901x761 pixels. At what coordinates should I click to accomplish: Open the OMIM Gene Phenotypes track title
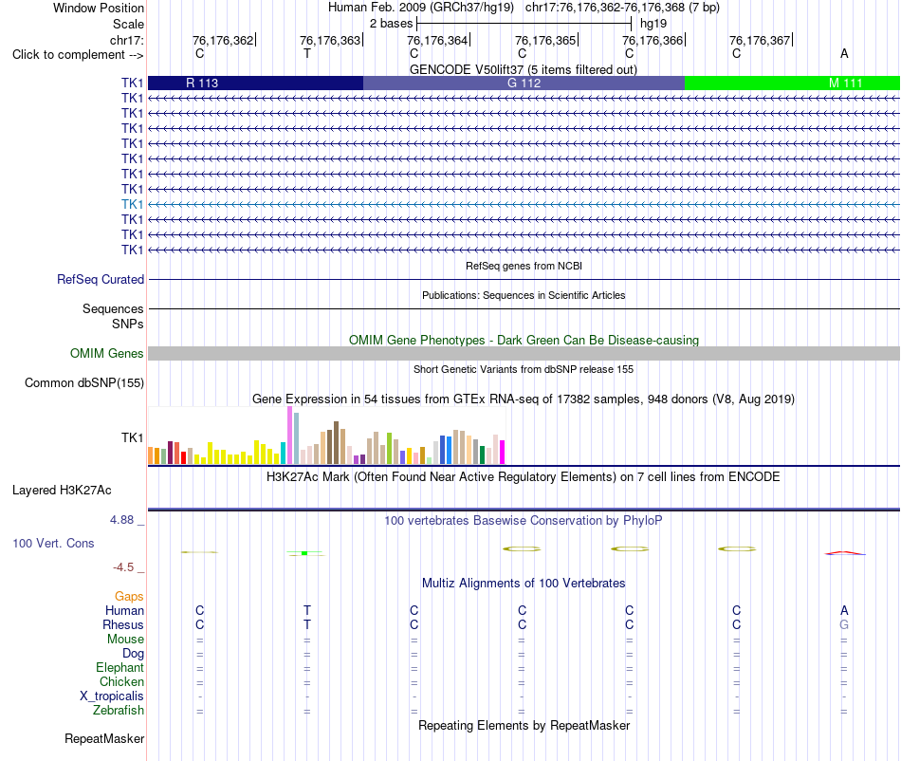(524, 340)
